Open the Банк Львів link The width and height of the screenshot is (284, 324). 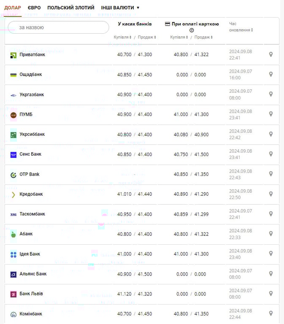[31, 294]
